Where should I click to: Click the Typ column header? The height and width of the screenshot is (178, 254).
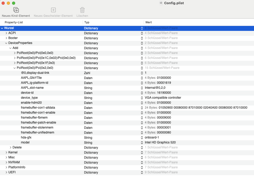tap(87, 22)
